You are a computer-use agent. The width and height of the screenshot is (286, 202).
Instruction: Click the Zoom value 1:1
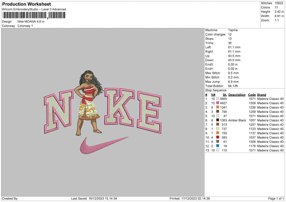276,20
